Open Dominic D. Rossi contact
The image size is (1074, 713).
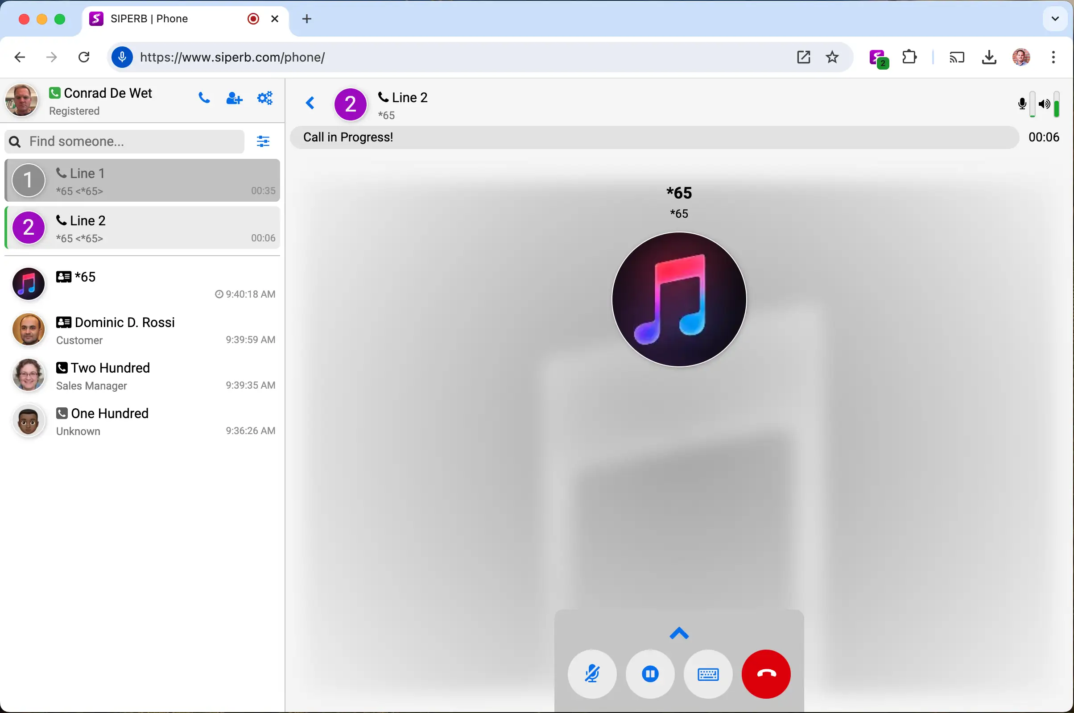(142, 330)
